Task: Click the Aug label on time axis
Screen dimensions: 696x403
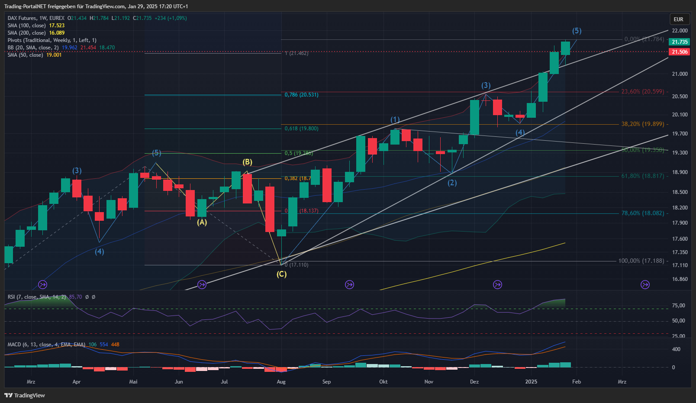Action: pos(281,382)
